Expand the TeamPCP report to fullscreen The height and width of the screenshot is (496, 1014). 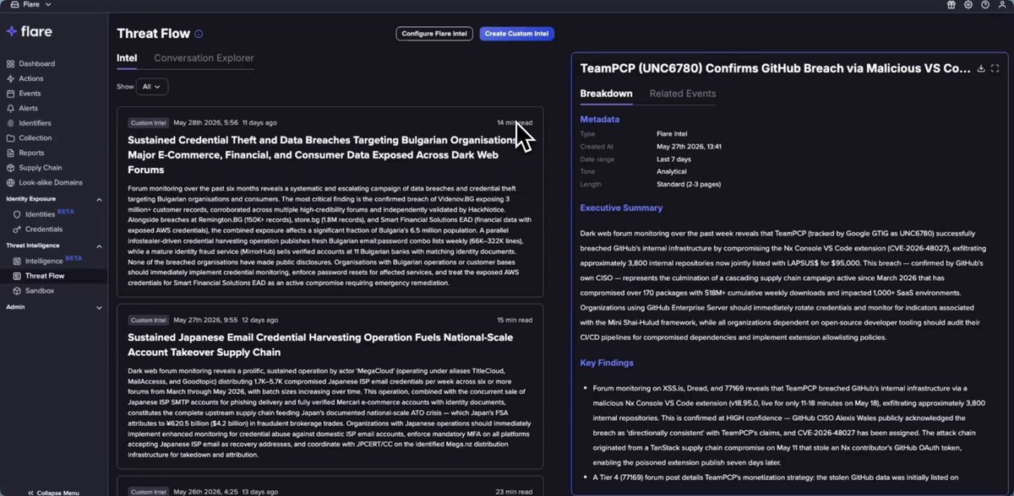(x=995, y=68)
